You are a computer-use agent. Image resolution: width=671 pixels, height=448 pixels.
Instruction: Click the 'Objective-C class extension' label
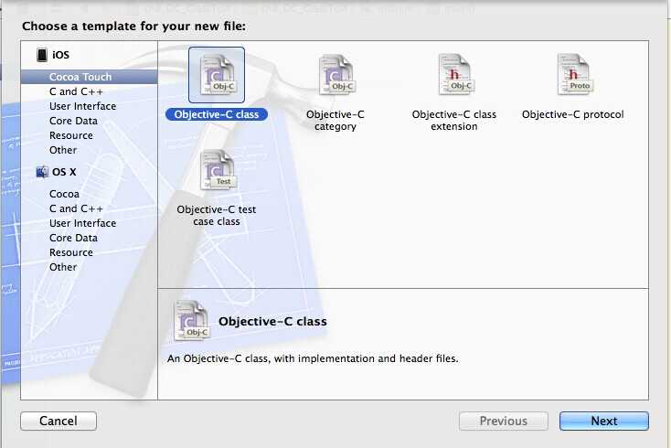click(x=454, y=121)
